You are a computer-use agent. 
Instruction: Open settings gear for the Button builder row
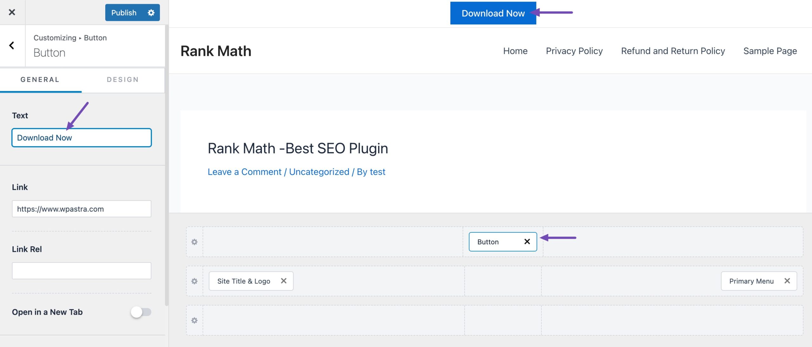194,242
